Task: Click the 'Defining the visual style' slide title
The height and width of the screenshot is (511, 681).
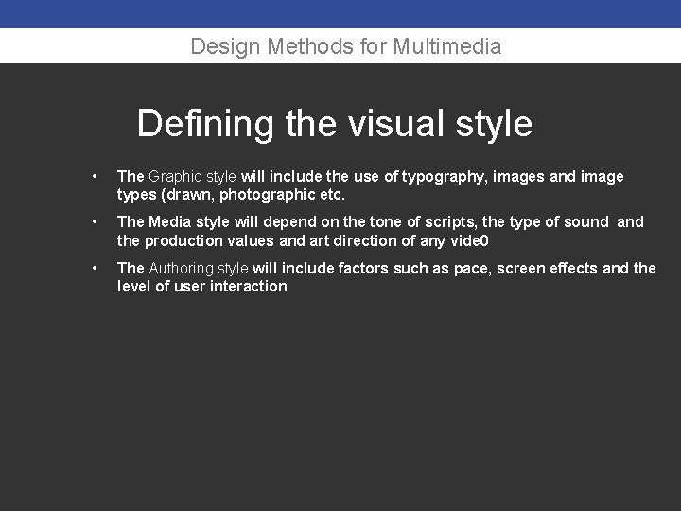Action: tap(335, 123)
